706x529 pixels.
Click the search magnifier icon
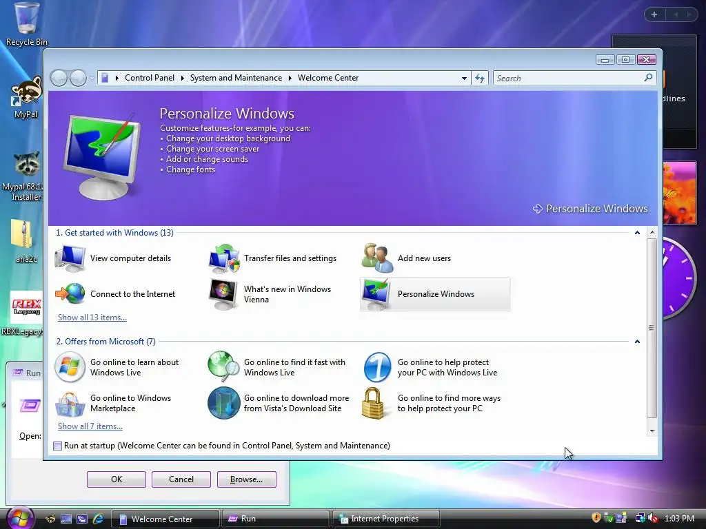pos(648,78)
